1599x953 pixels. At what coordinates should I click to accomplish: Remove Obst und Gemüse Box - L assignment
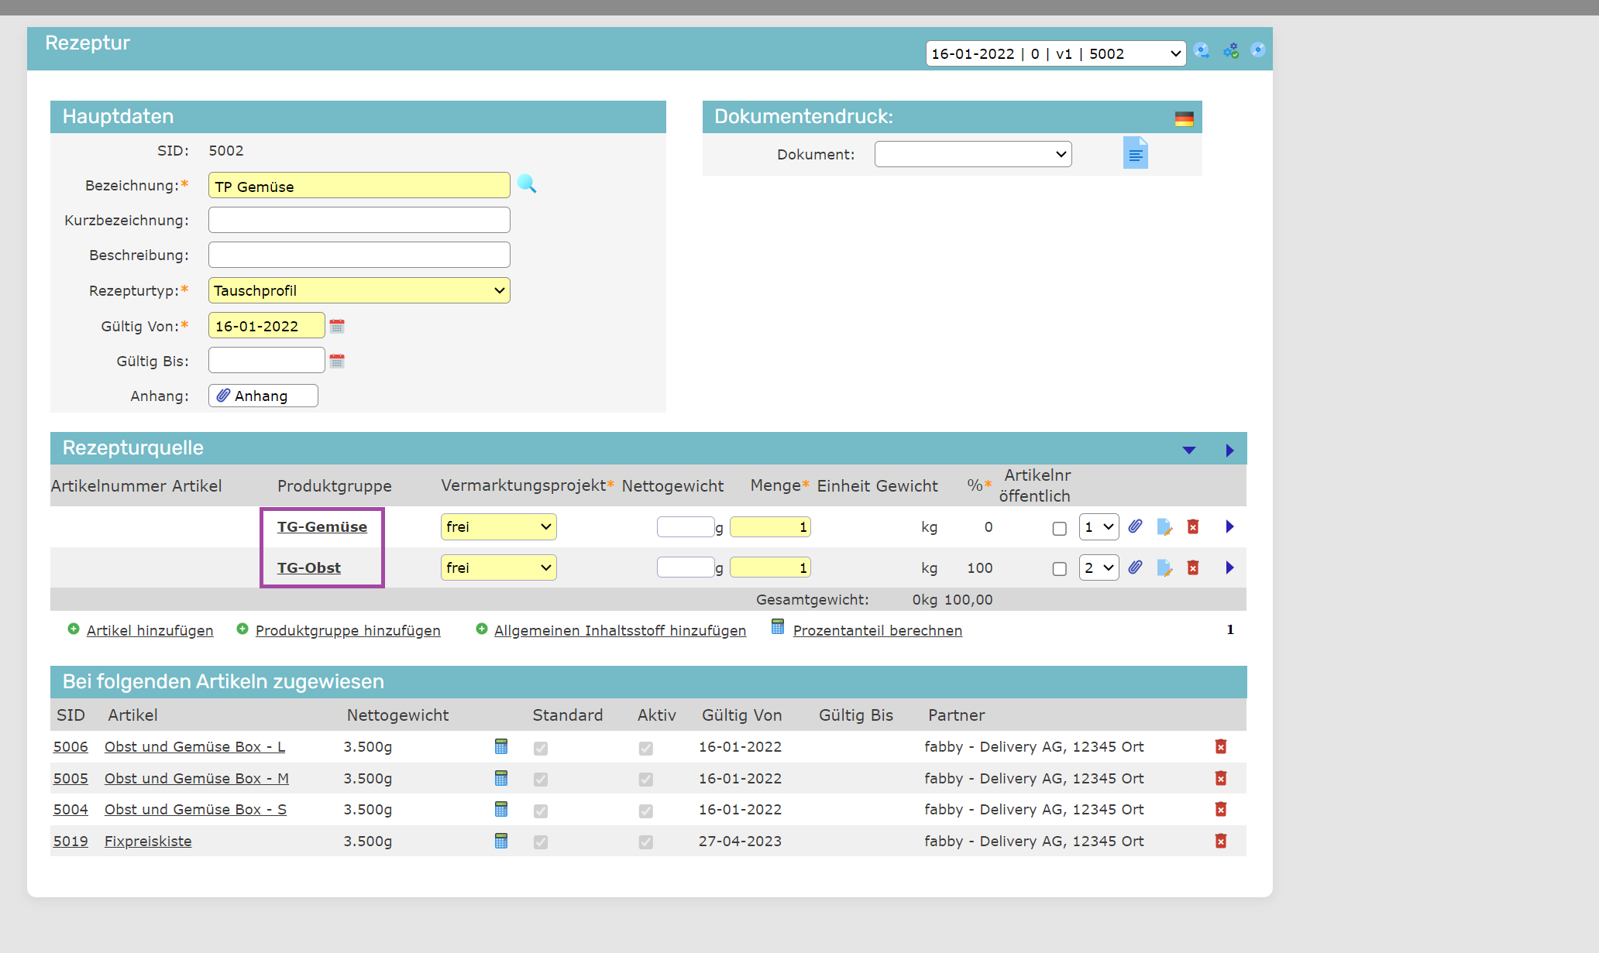[1221, 746]
